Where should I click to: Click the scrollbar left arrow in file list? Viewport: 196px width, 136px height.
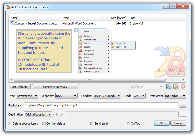[11, 80]
